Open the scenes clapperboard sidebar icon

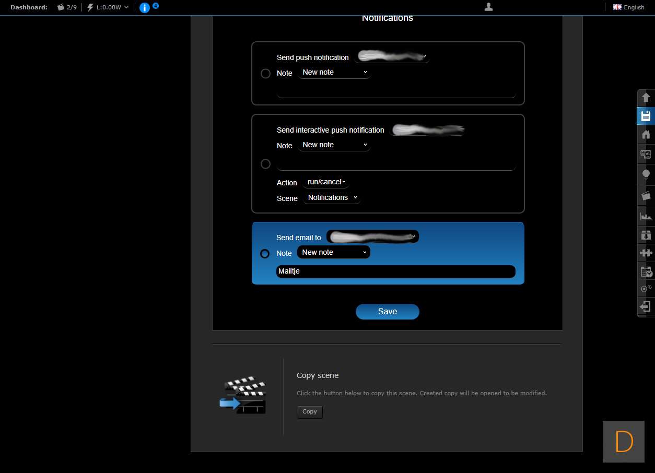[x=646, y=196]
